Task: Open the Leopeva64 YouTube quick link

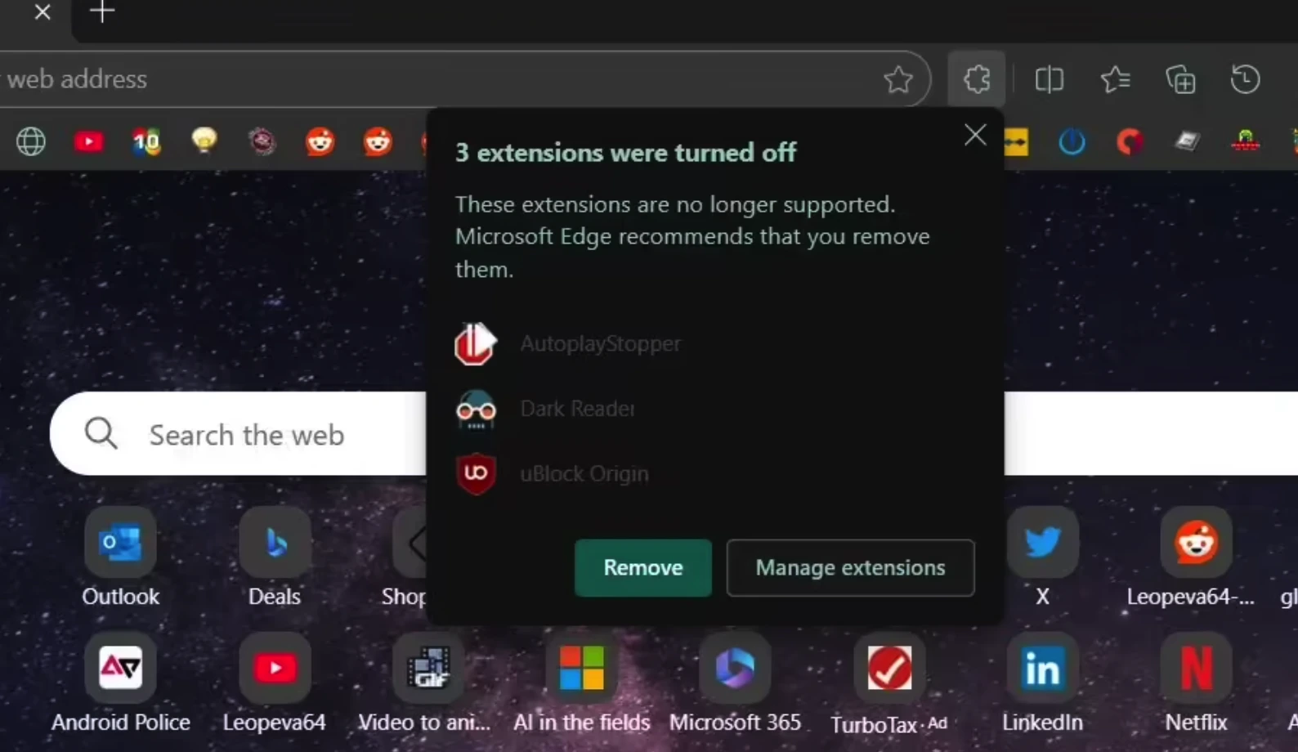Action: tap(275, 683)
